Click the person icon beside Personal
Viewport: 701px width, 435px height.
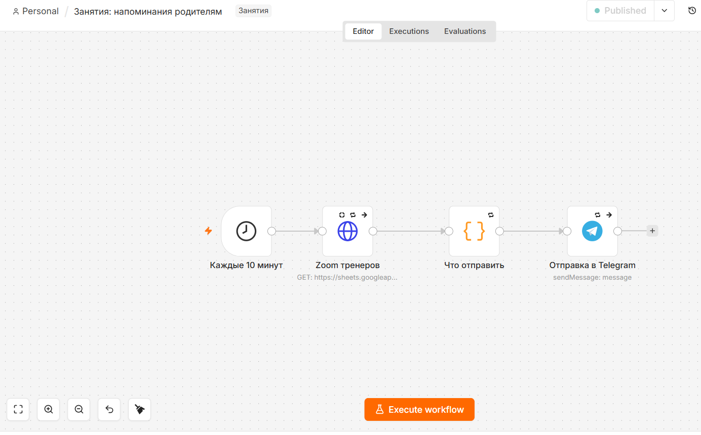click(x=16, y=11)
